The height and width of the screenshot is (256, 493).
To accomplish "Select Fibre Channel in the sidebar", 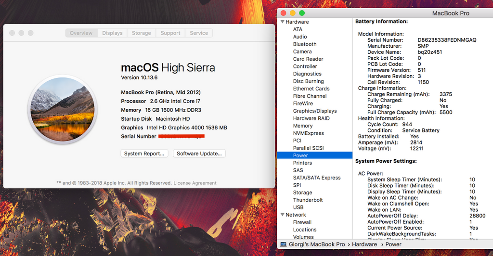I will [x=310, y=96].
